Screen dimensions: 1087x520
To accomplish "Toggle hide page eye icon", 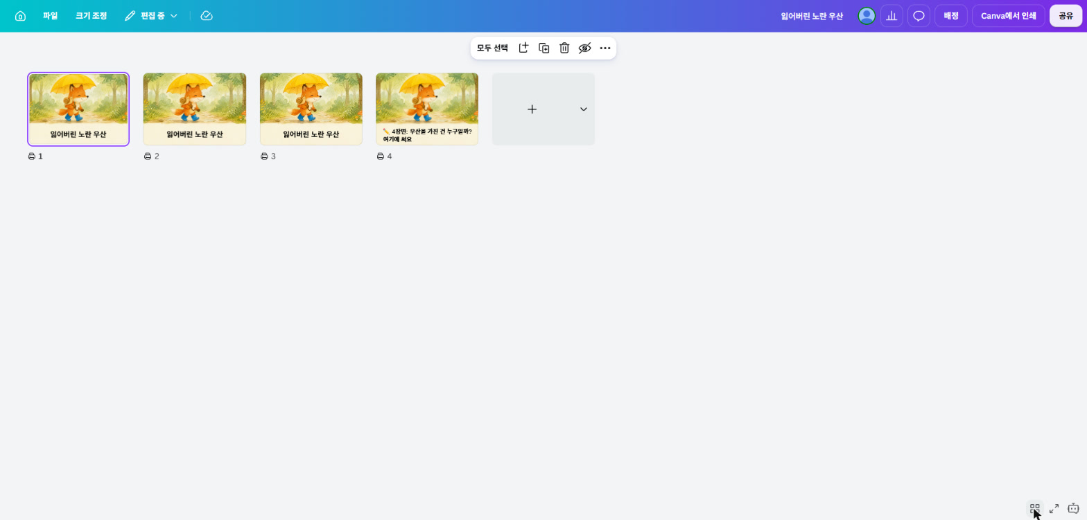I will point(585,48).
